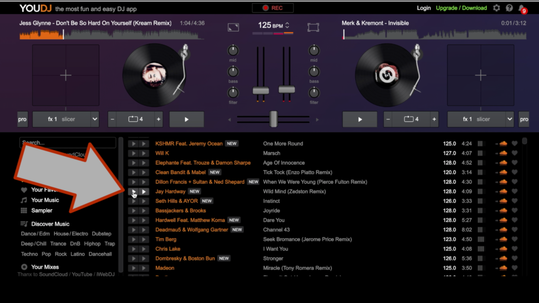The height and width of the screenshot is (303, 539).
Task: Favorite the Chris Lake I Want You track
Action: (x=515, y=249)
